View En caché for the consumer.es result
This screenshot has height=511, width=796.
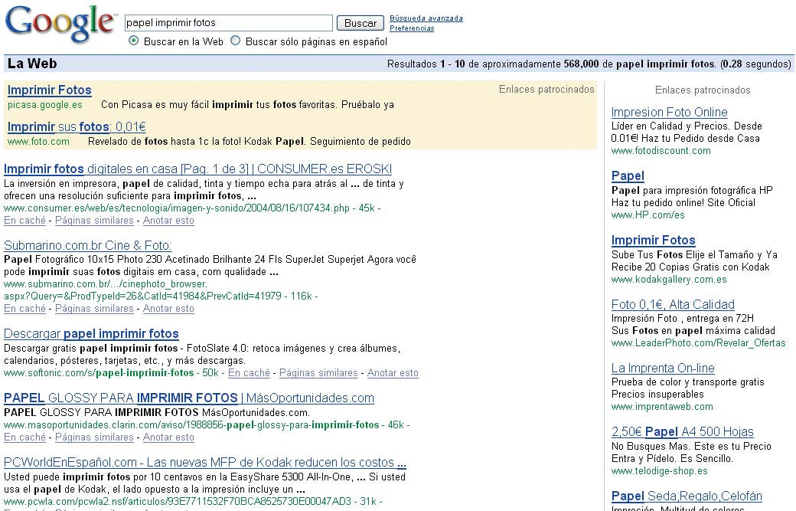tap(24, 221)
